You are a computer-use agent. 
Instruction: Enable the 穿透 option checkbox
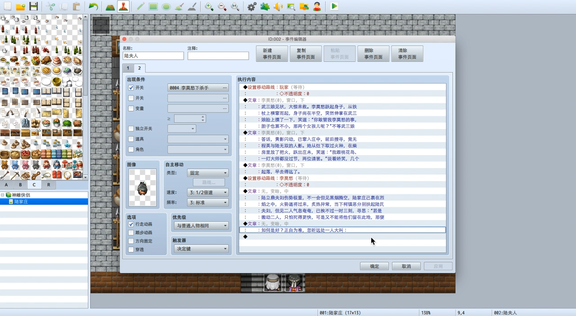coord(131,249)
